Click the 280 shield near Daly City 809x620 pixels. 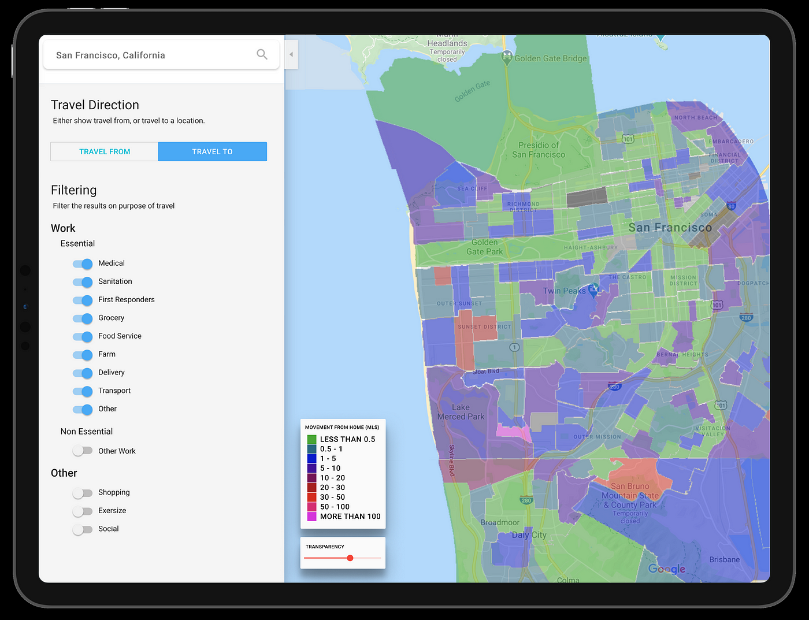click(526, 500)
